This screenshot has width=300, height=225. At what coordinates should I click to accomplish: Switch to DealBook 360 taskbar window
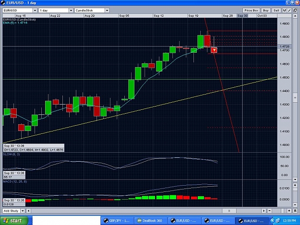151,221
